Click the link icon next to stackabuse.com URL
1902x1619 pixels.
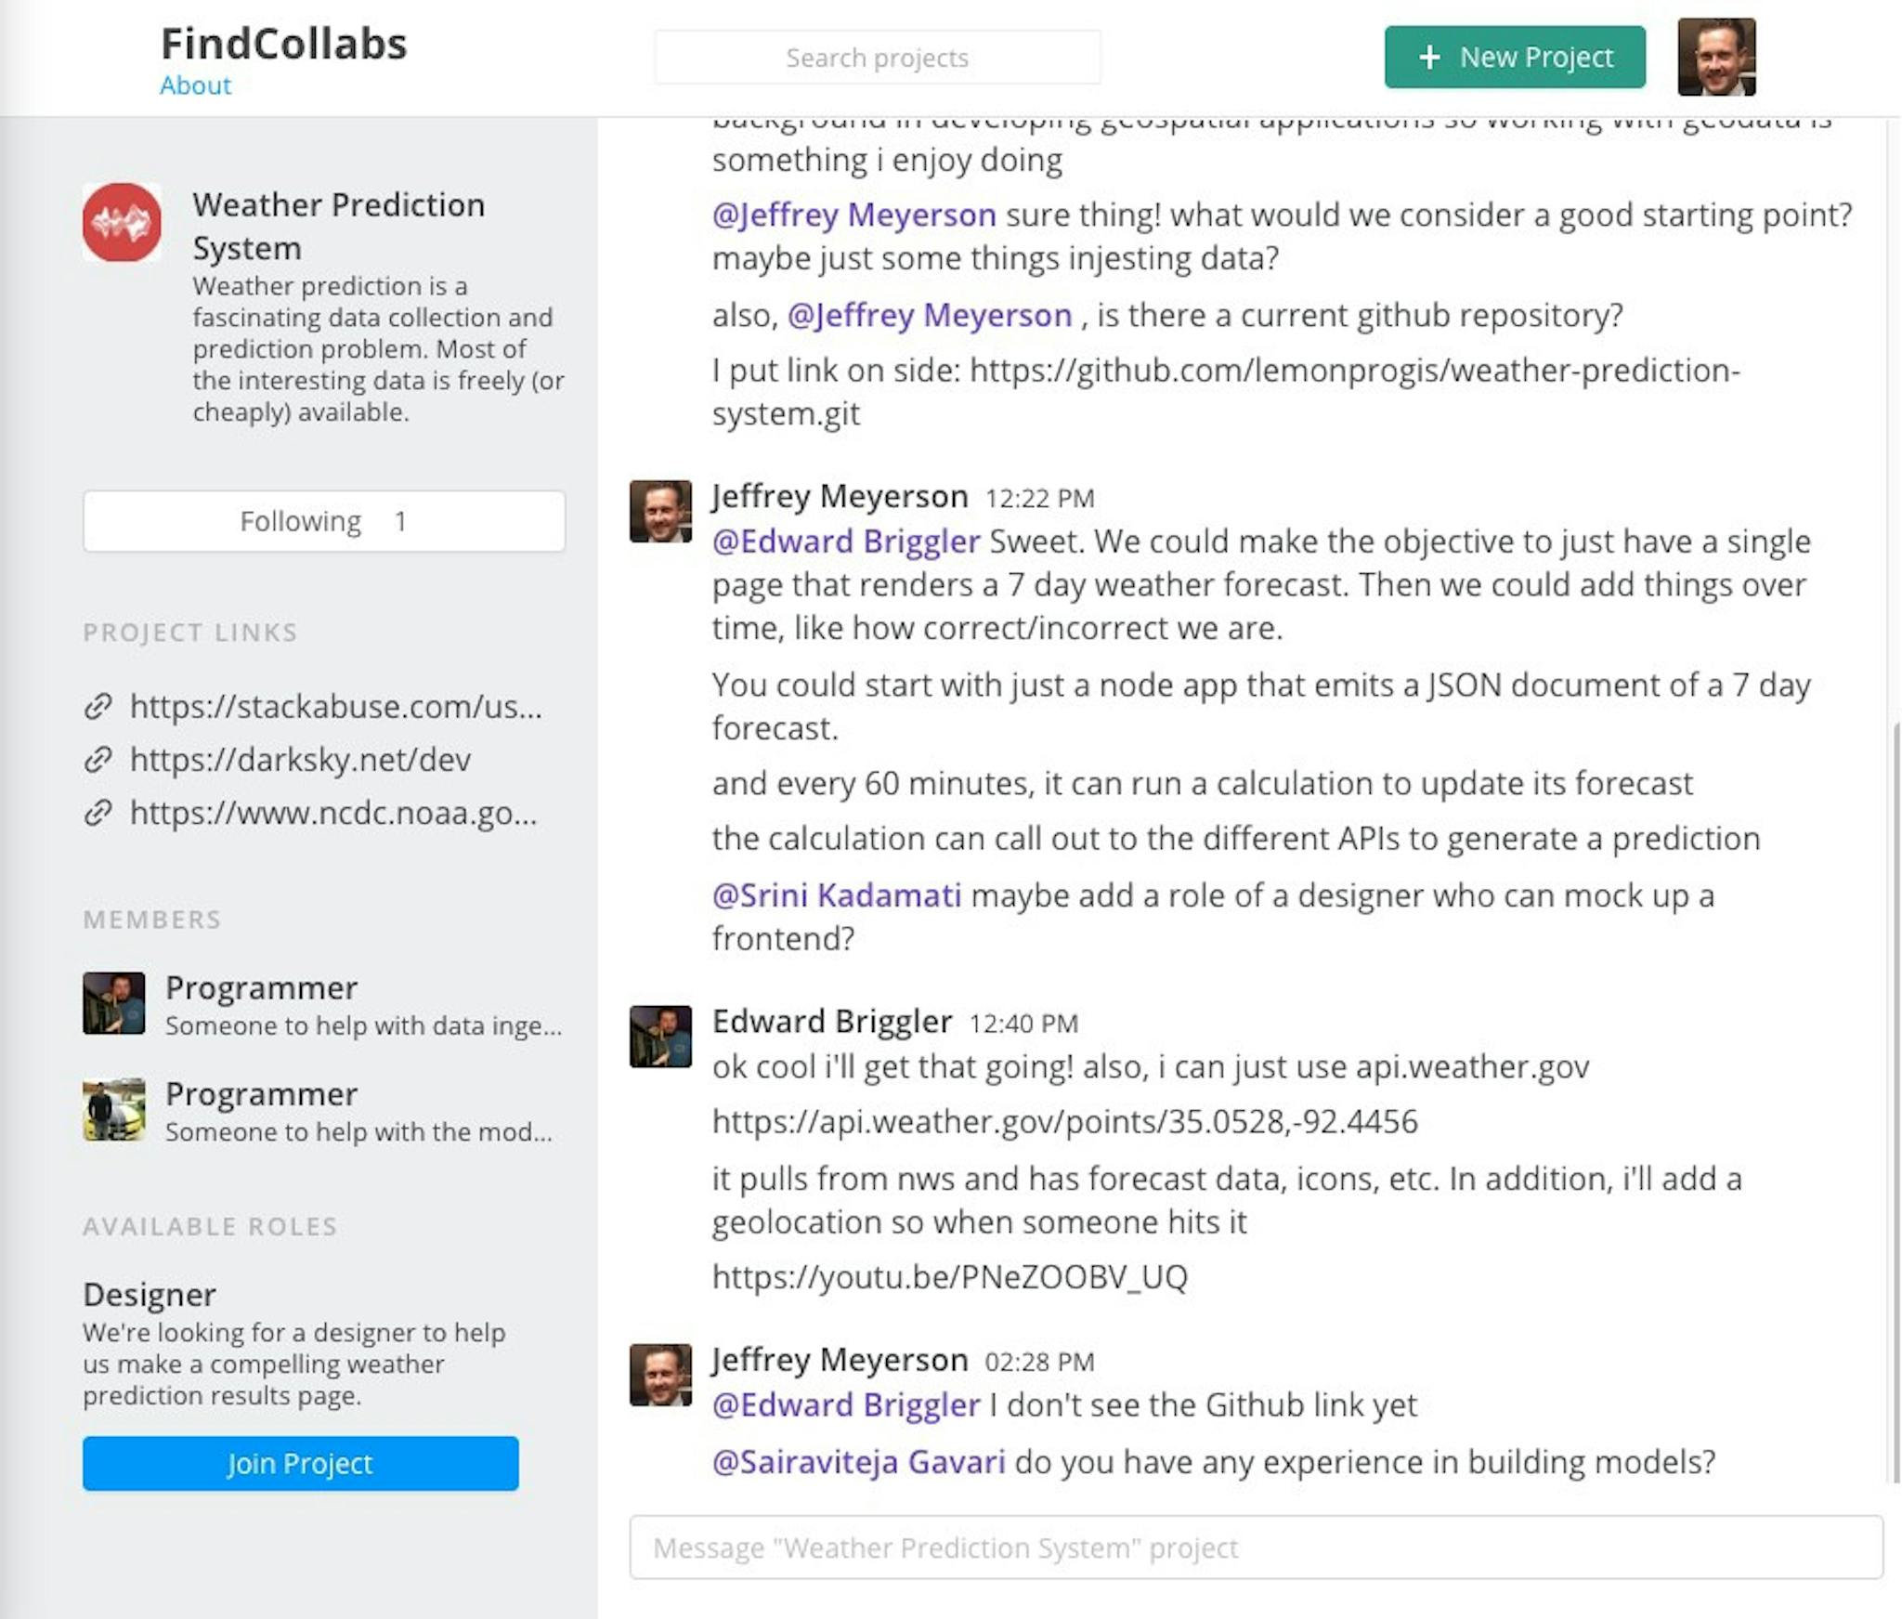[x=98, y=703]
